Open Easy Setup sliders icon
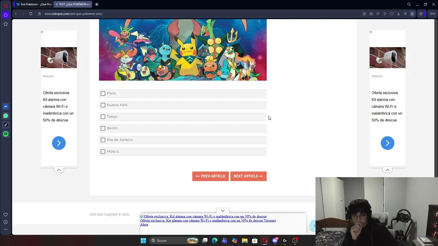Viewport: 438px width, 246px height. pyautogui.click(x=405, y=14)
